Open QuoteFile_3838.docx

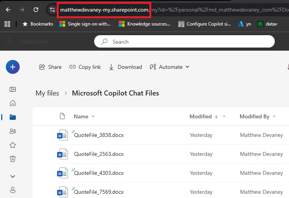(99, 135)
